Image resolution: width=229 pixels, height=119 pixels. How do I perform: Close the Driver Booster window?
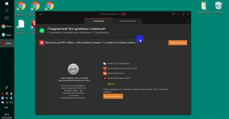[x=188, y=14]
